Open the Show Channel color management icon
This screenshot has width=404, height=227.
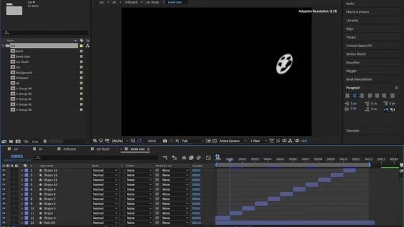[177, 141]
